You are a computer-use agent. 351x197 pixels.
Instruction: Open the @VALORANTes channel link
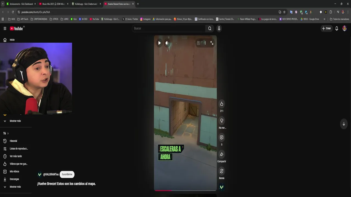pos(51,175)
